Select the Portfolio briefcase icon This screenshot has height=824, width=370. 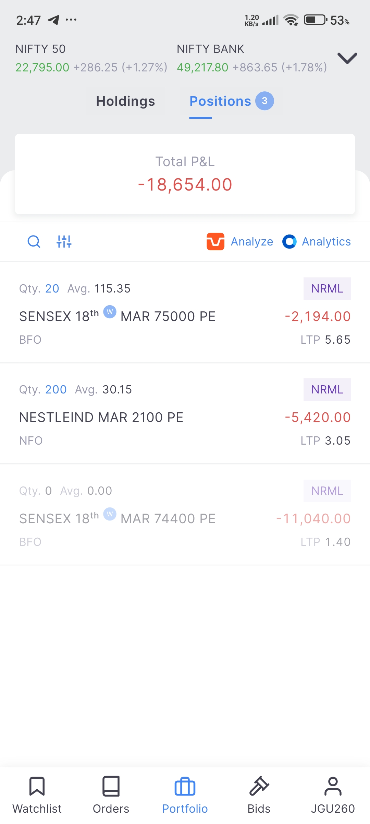click(x=185, y=787)
